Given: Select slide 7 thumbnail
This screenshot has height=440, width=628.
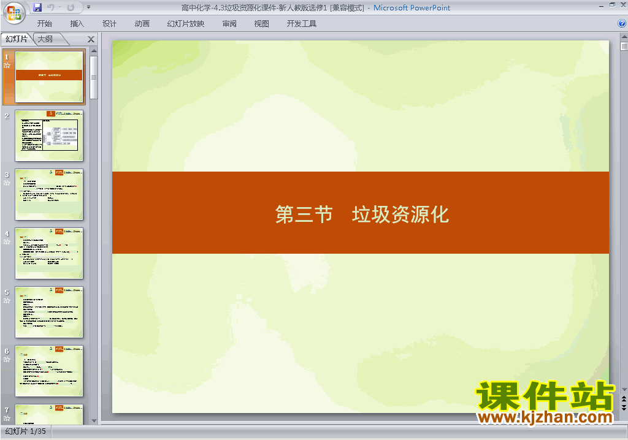Looking at the screenshot, I should (49, 414).
